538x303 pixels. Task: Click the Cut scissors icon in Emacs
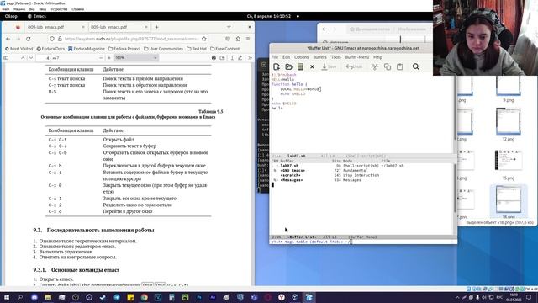(375, 66)
